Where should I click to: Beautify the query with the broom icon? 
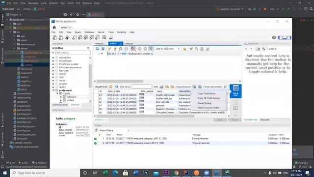coord(191,49)
